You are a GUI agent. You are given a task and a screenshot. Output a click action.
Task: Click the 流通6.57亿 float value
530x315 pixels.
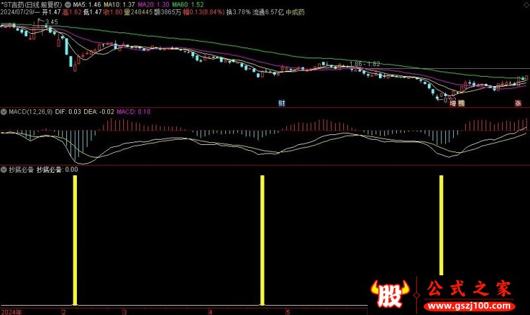pyautogui.click(x=268, y=12)
